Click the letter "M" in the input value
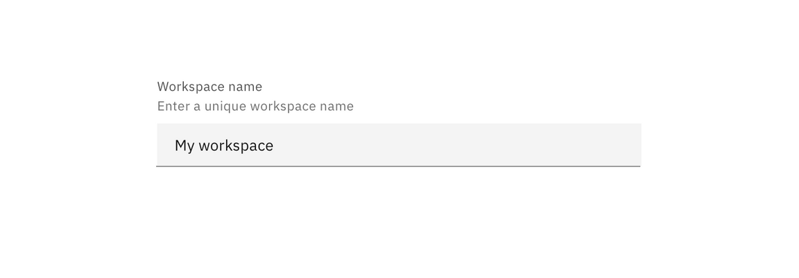This screenshot has width=799, height=278. pyautogui.click(x=180, y=146)
